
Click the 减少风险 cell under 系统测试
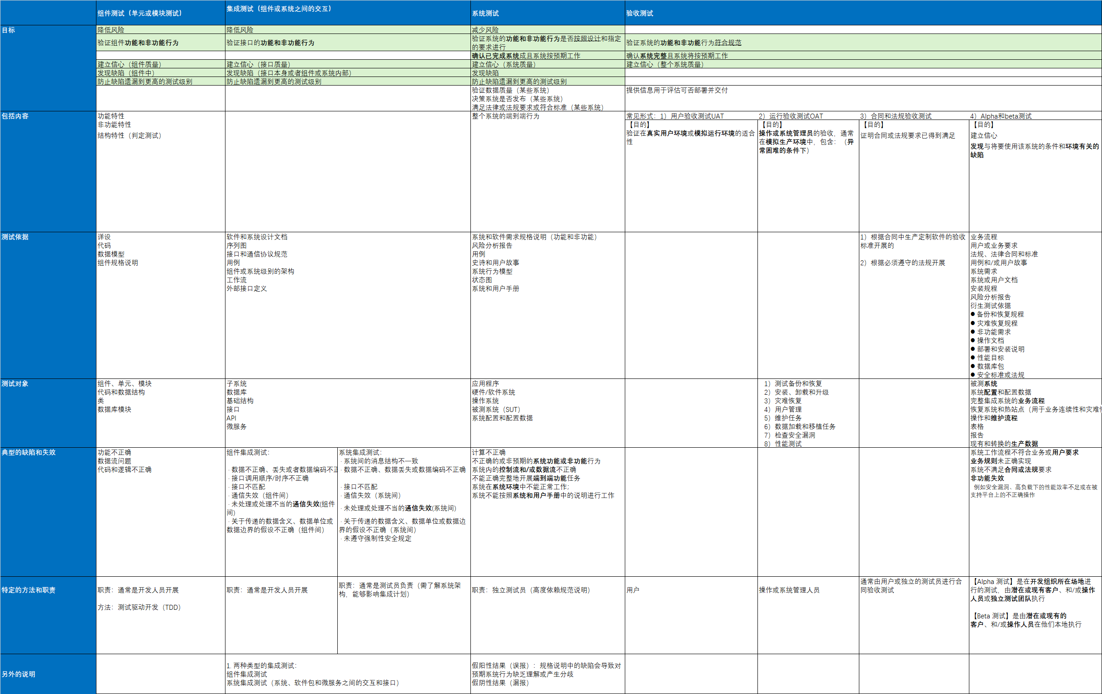coord(485,30)
